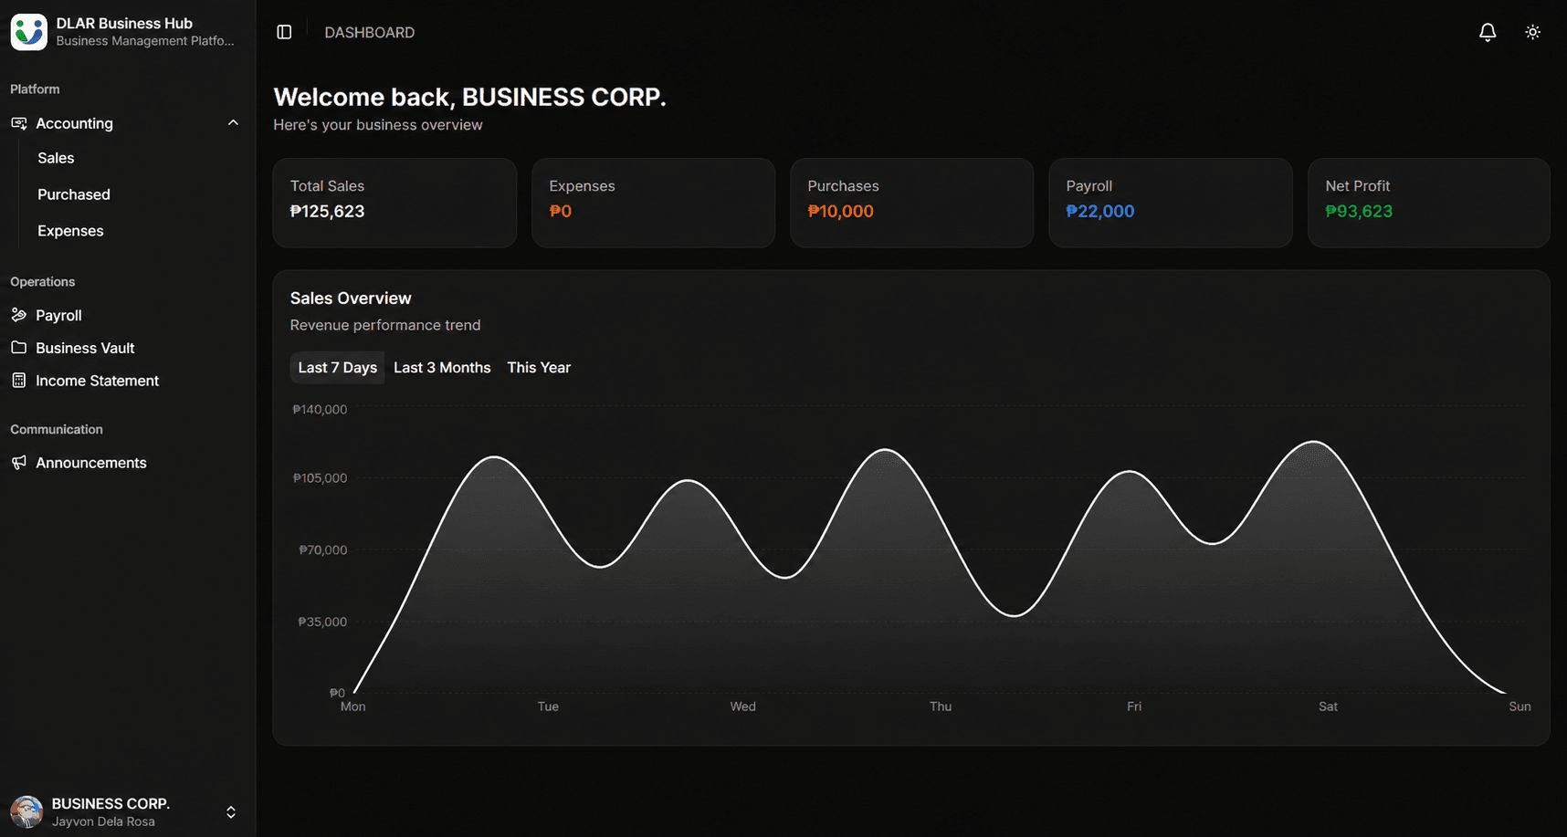This screenshot has height=837, width=1567.
Task: Open the notifications bell icon
Action: click(x=1488, y=32)
